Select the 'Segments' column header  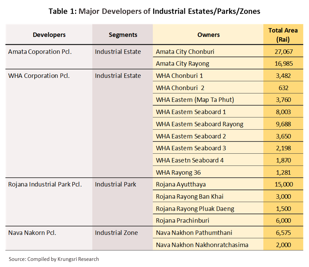pos(123,35)
